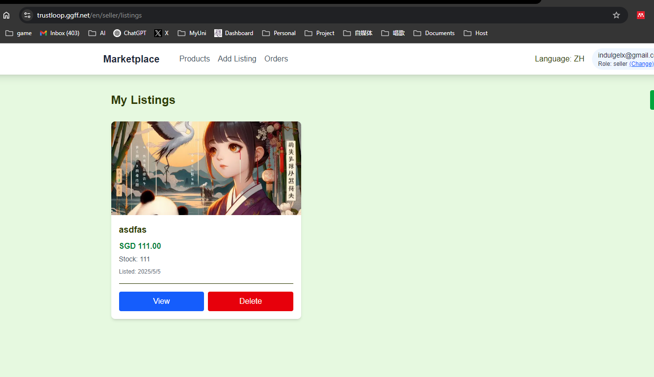Click the asdfas listing image
The width and height of the screenshot is (654, 377).
pos(206,168)
